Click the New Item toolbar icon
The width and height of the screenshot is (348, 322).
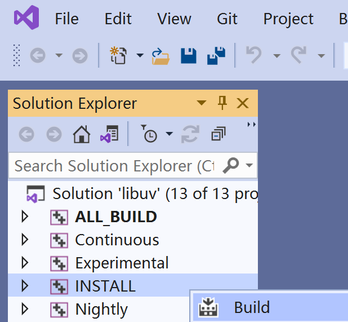coord(118,56)
